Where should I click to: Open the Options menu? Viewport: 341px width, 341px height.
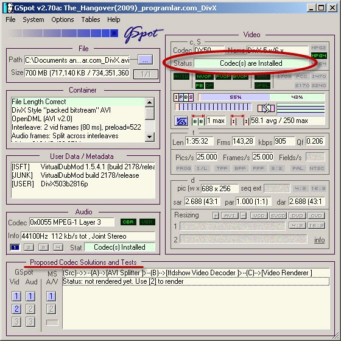[x=62, y=19]
